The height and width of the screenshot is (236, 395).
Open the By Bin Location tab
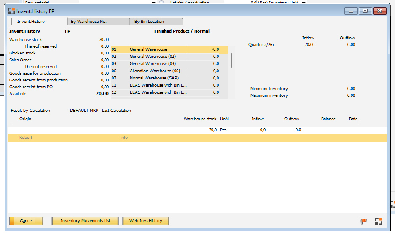(156, 22)
